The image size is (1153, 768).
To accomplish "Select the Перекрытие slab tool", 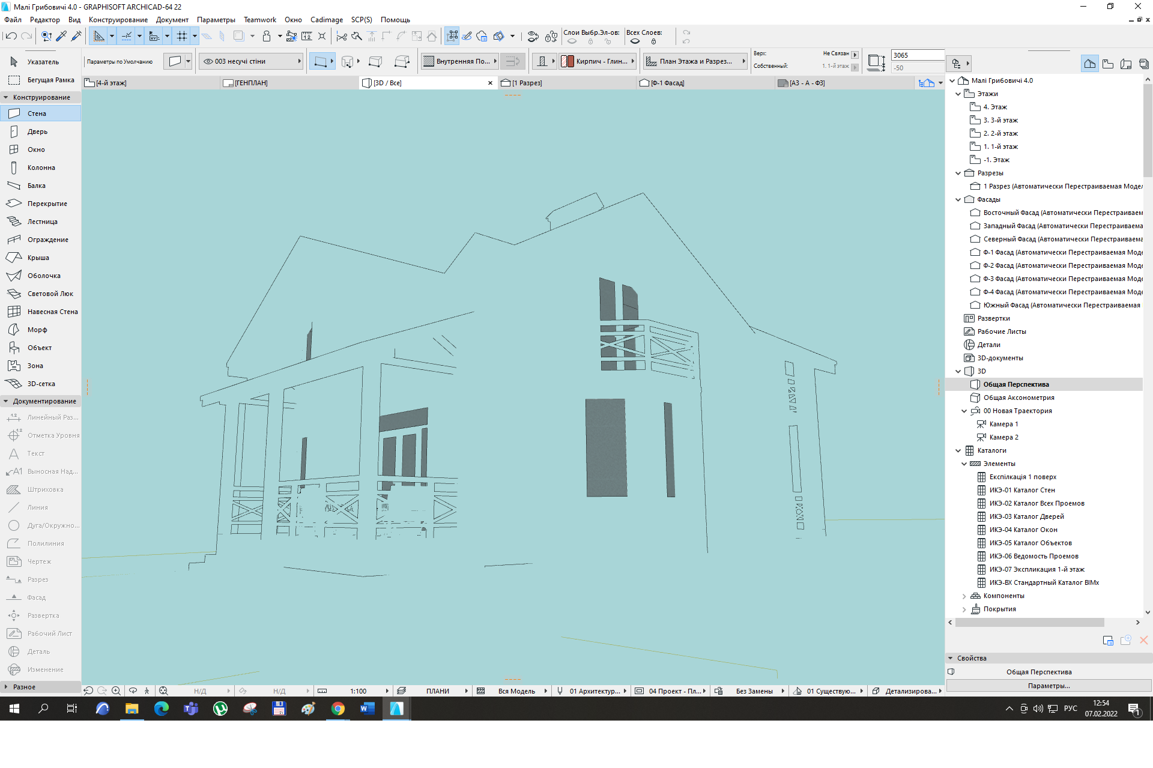I will tap(41, 204).
